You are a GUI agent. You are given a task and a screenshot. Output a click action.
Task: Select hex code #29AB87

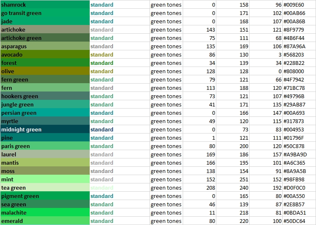[x=294, y=104]
